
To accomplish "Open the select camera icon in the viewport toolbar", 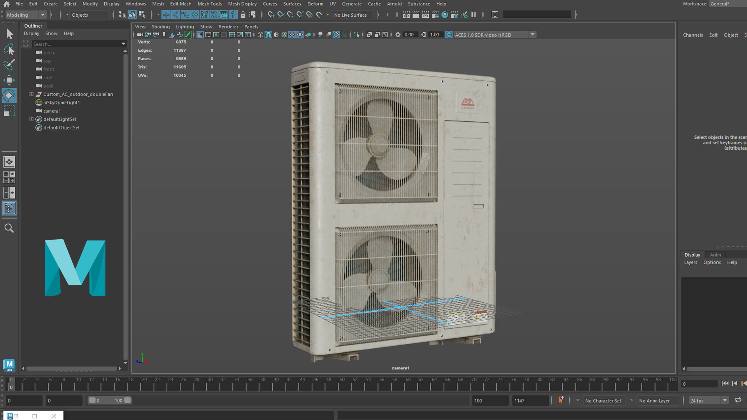I will 140,35.
